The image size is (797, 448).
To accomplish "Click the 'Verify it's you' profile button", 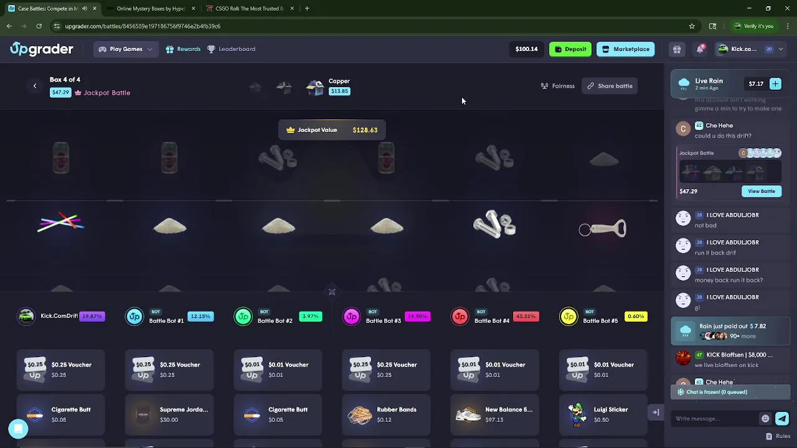I will coord(754,26).
